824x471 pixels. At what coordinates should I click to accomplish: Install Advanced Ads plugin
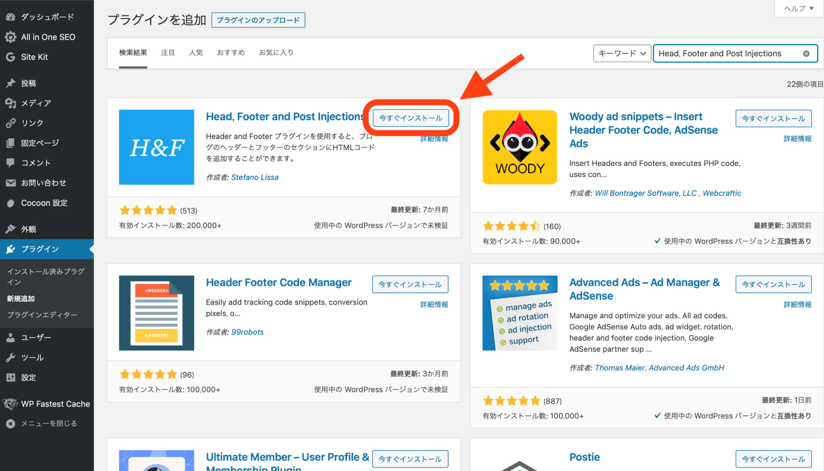click(x=773, y=284)
